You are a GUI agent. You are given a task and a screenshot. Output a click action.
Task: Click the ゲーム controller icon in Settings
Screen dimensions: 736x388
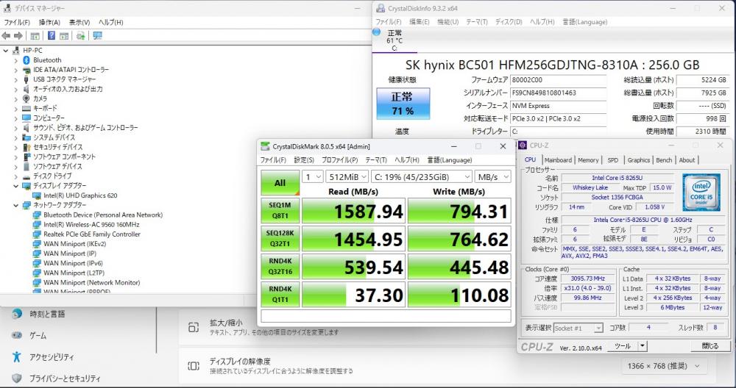point(17,336)
